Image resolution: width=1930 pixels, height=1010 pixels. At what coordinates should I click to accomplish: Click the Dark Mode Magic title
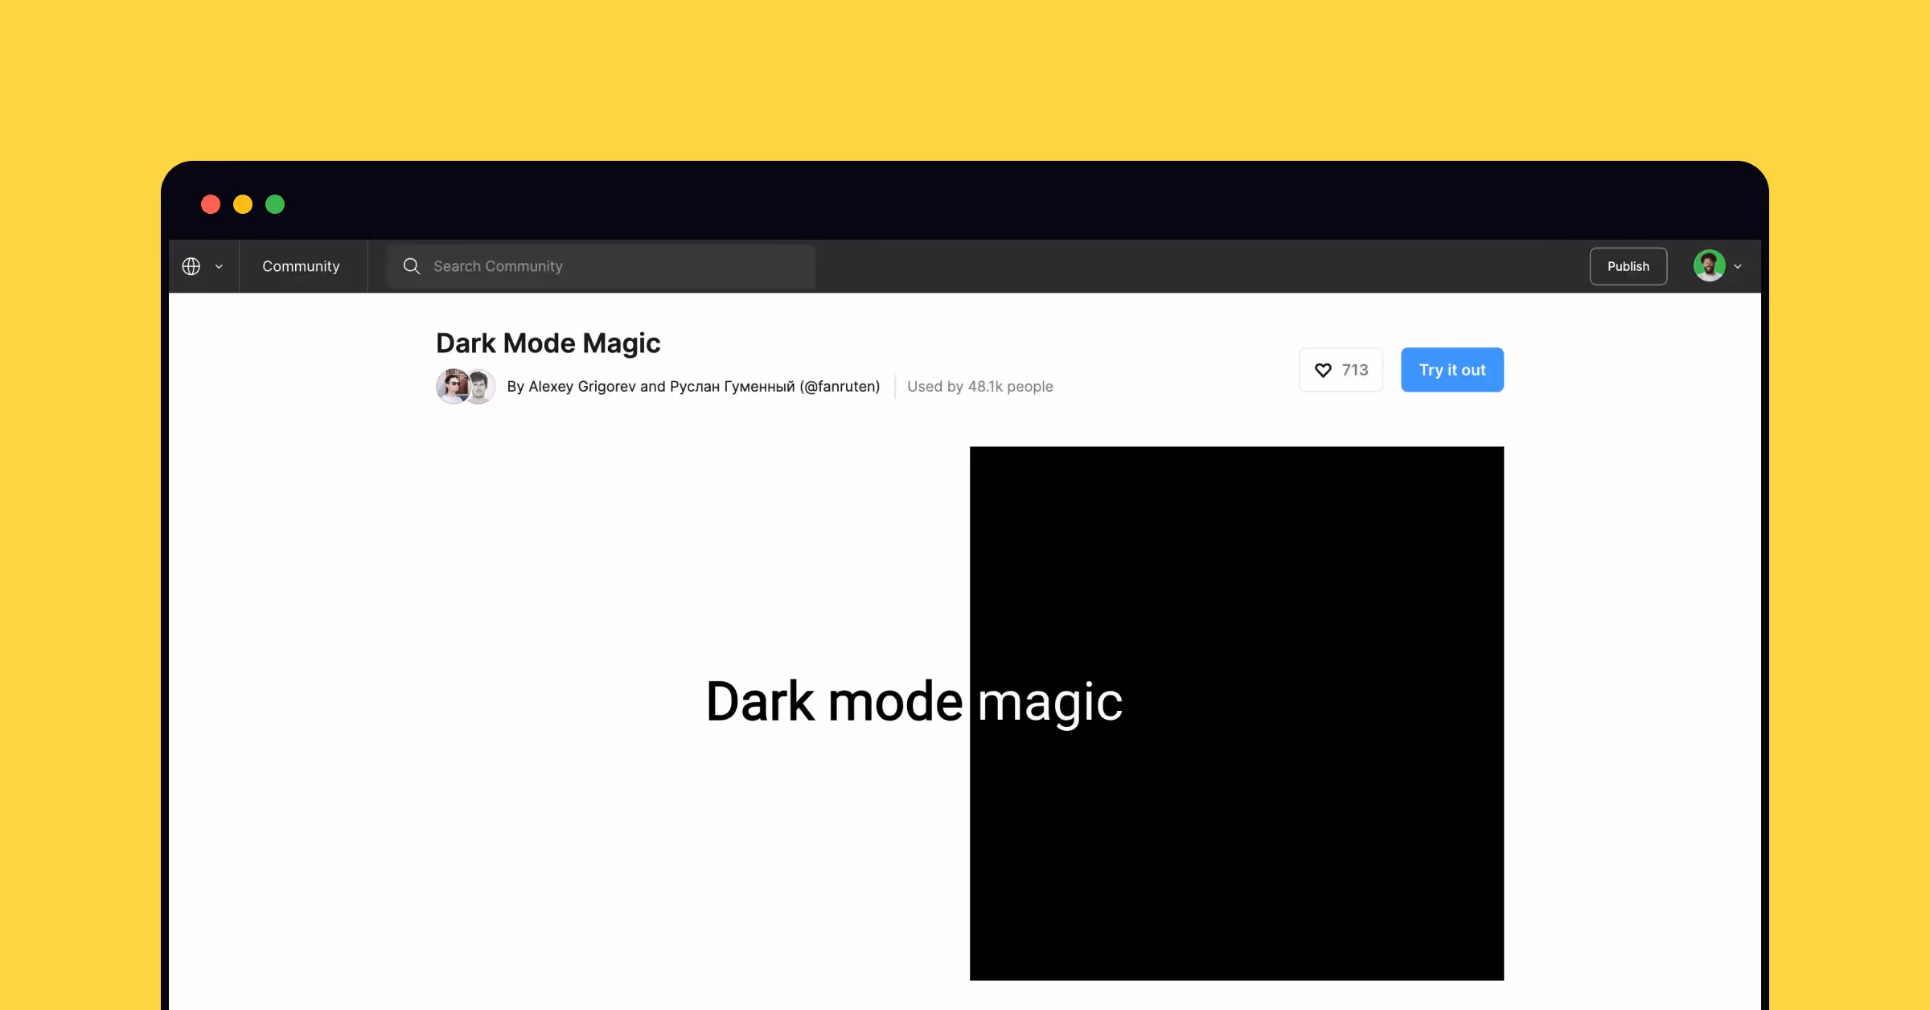(548, 343)
